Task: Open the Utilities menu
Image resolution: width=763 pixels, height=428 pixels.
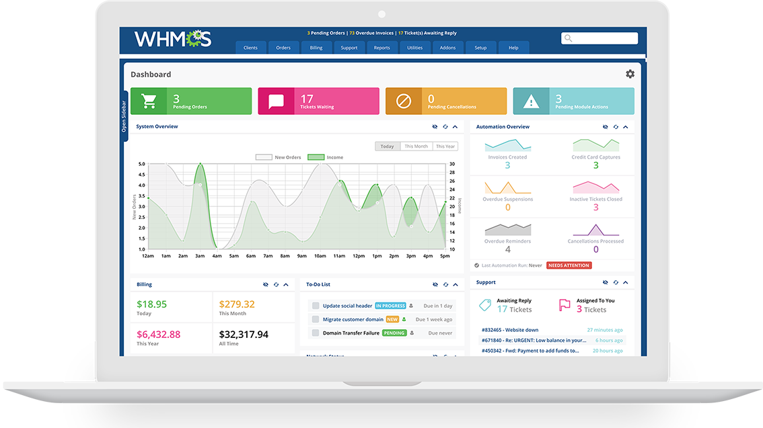Action: point(414,47)
